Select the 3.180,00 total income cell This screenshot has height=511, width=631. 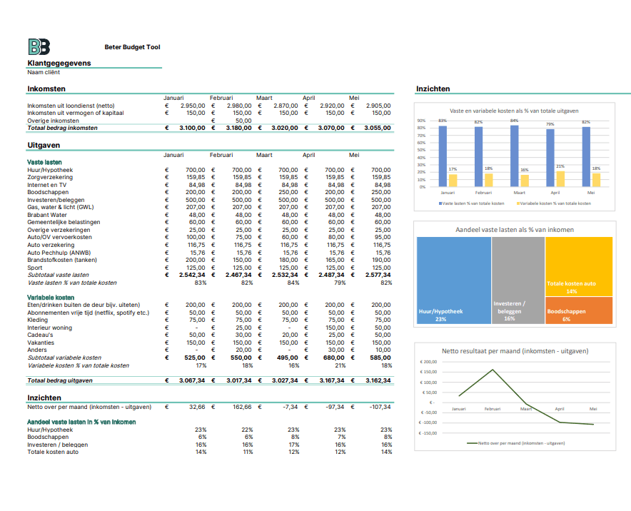(238, 128)
